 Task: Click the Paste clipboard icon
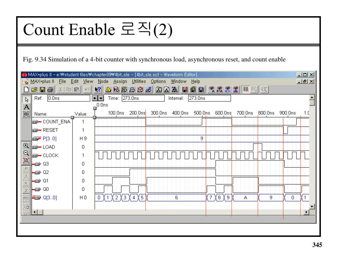click(77, 90)
